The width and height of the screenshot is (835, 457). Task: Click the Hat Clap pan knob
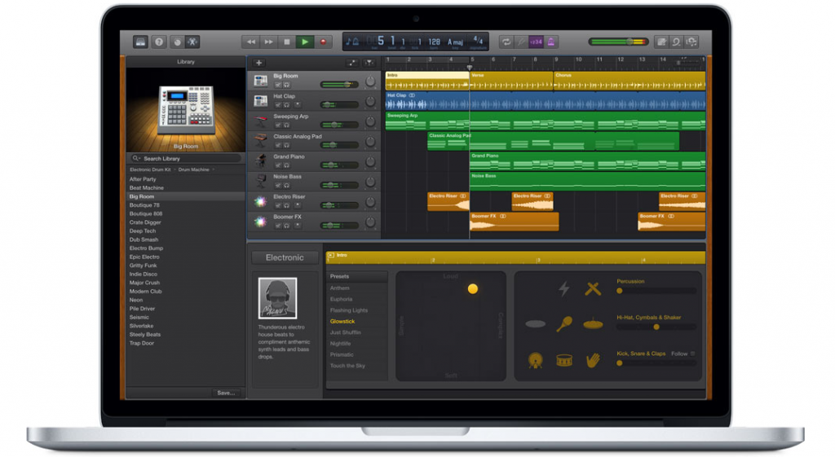[369, 101]
